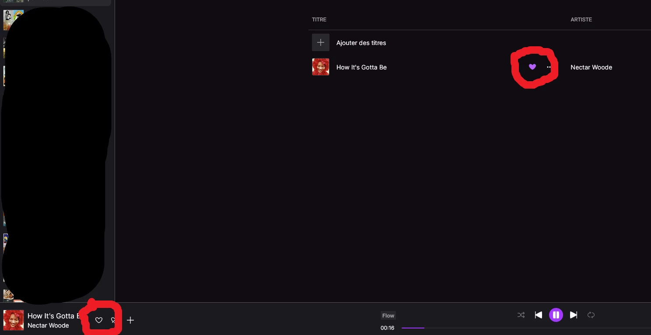This screenshot has width=651, height=335.
Task: Open the Nectar Woode artist link in the track row
Action: [591, 67]
